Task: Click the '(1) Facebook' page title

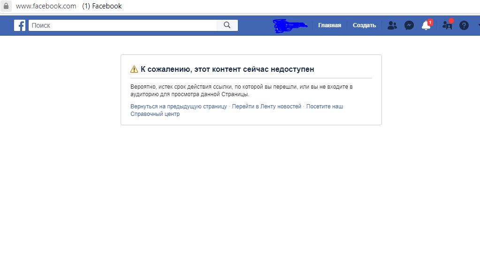Action: (x=102, y=6)
